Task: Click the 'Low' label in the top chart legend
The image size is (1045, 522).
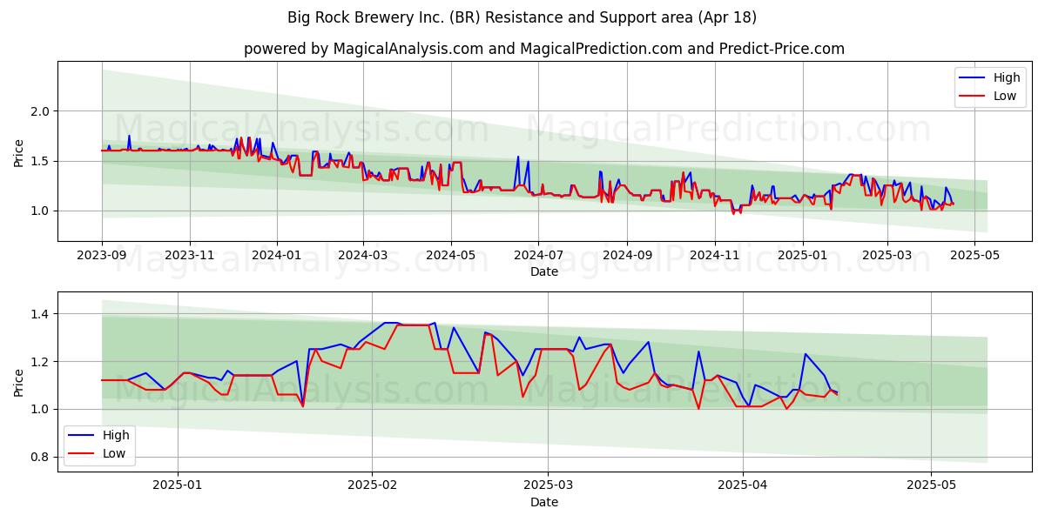Action: click(1005, 96)
